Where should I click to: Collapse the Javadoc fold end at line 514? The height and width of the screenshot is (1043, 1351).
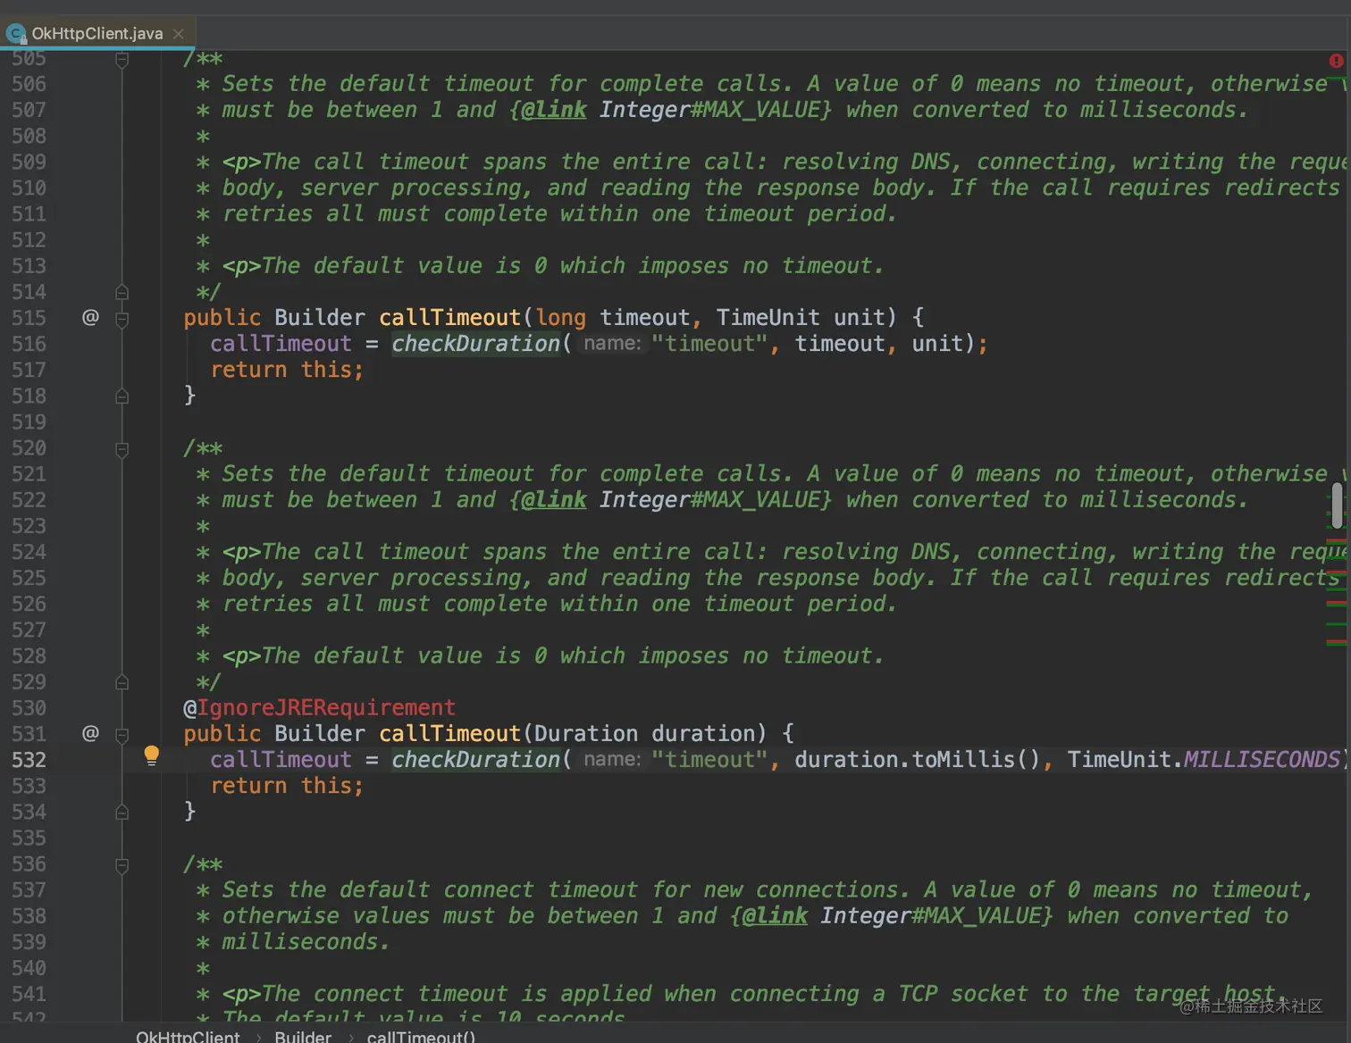point(122,292)
